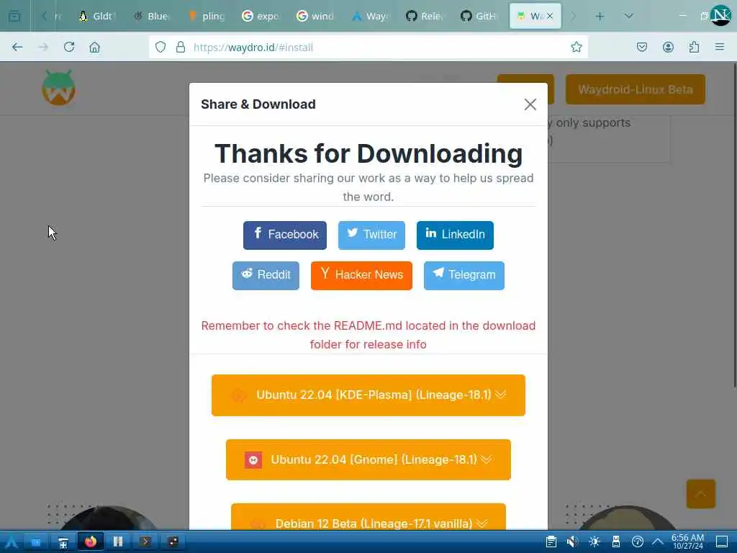This screenshot has height=553, width=737.
Task: Switch to the GitH tab
Action: click(x=479, y=17)
